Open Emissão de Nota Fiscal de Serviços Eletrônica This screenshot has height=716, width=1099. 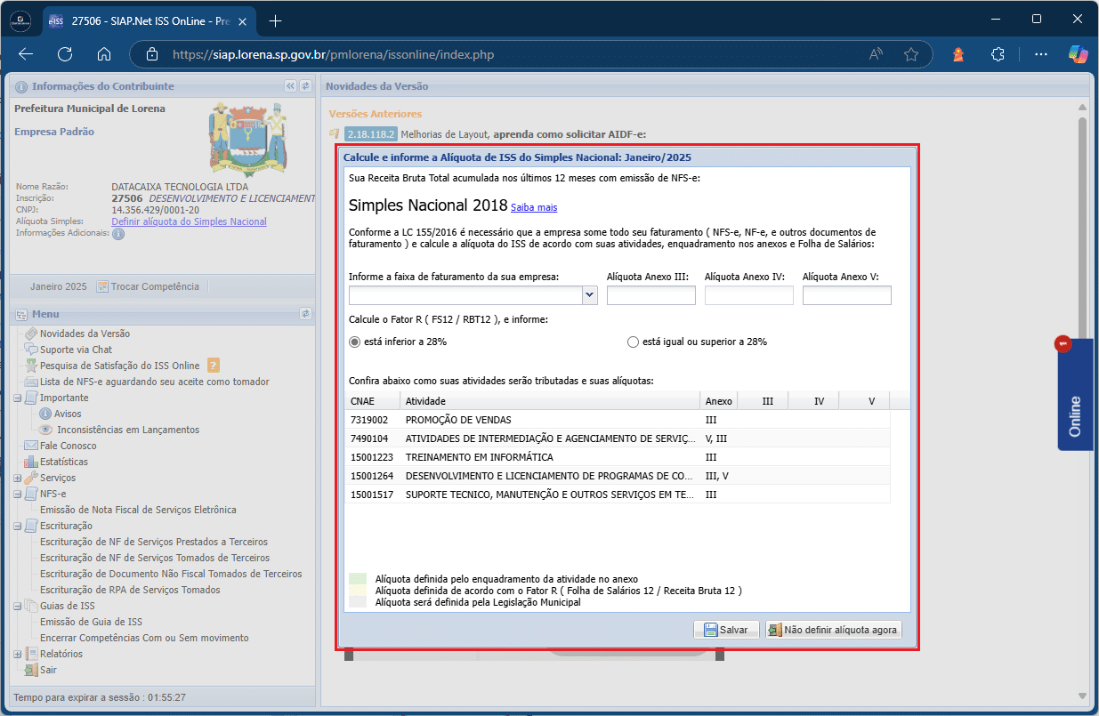138,510
